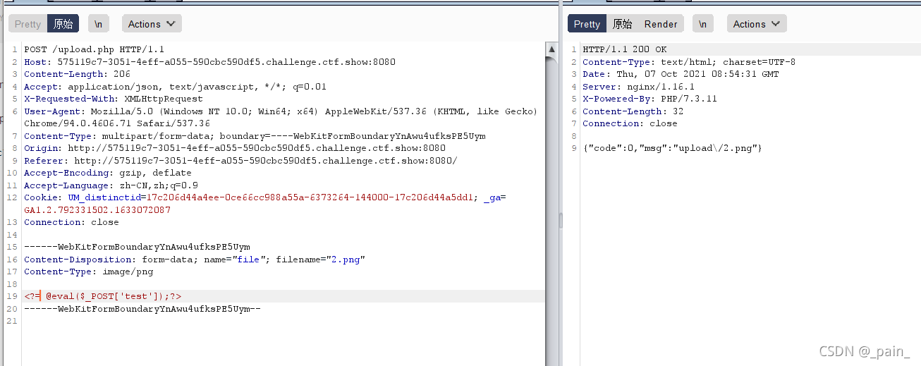Click the Content-Disposition form-data line

click(x=195, y=260)
